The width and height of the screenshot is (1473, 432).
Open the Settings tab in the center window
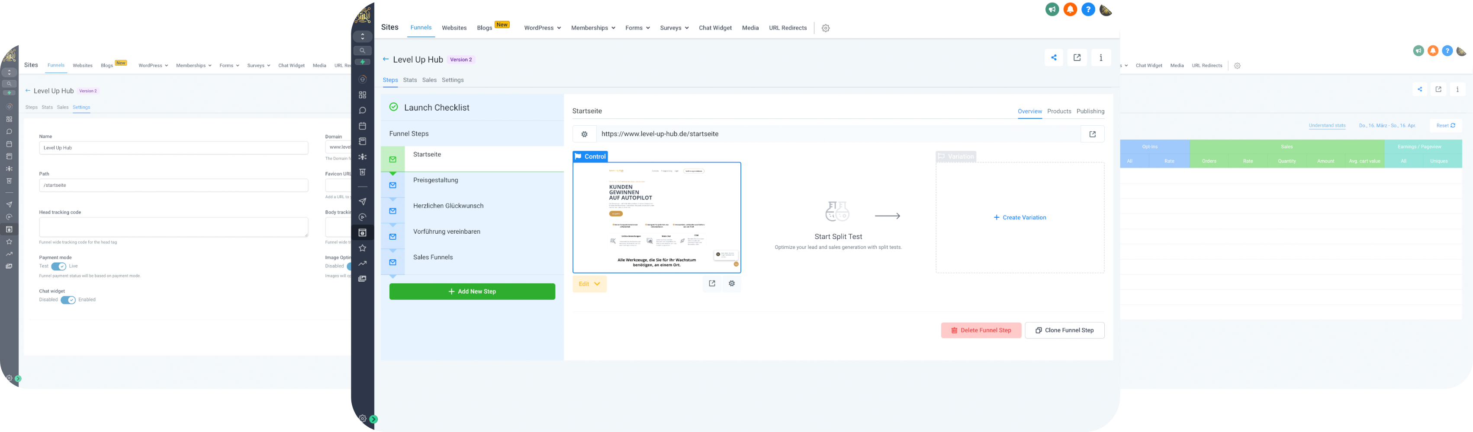tap(453, 80)
